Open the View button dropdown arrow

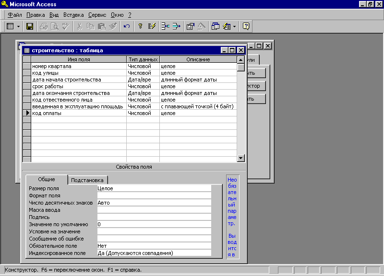coord(18,26)
